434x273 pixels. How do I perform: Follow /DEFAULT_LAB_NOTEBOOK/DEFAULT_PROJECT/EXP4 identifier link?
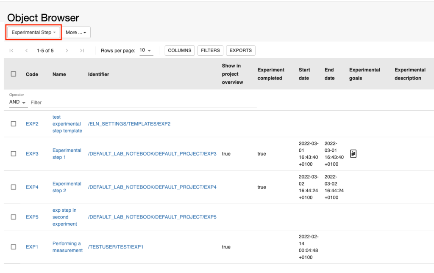(152, 187)
